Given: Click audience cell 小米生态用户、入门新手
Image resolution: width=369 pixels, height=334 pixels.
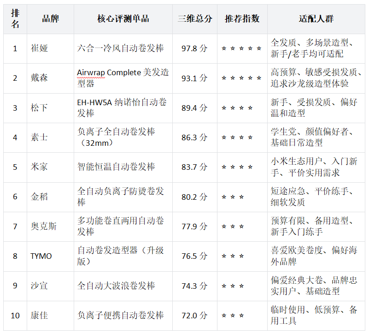Looking at the screenshot, I should pyautogui.click(x=316, y=167).
